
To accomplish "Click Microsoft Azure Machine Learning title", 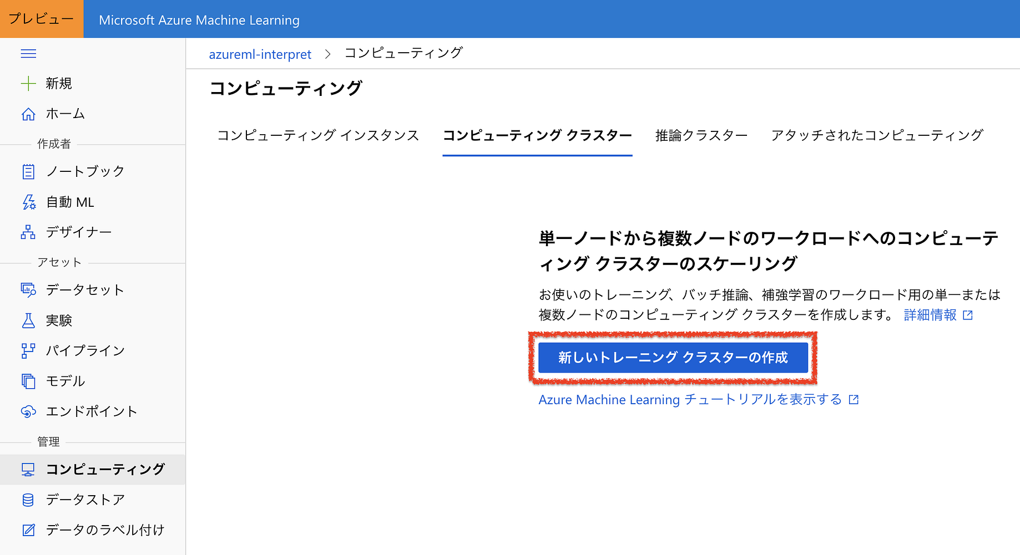I will tap(199, 20).
